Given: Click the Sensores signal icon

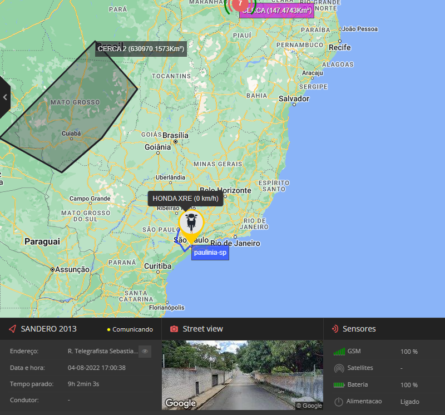Looking at the screenshot, I should pyautogui.click(x=335, y=329).
